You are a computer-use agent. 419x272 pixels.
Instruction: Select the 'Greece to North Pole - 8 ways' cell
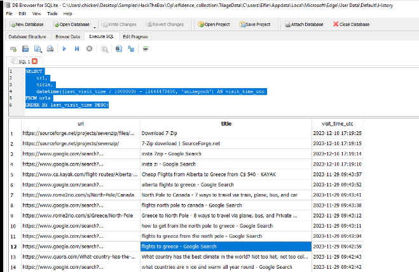point(226,216)
